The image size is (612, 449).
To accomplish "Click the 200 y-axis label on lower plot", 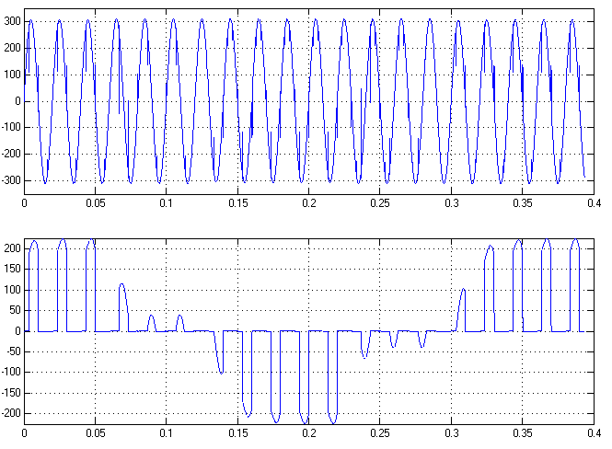I will pos(13,248).
